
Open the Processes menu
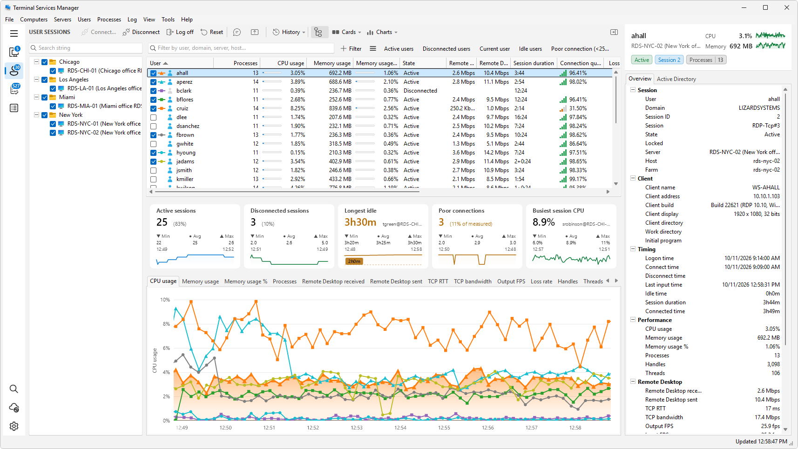pyautogui.click(x=109, y=20)
